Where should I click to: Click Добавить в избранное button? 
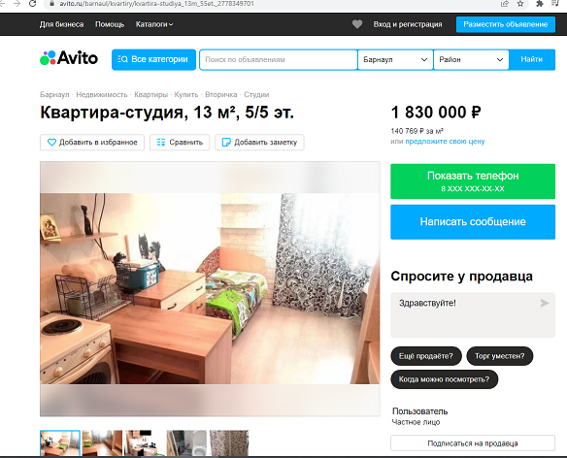click(x=92, y=142)
